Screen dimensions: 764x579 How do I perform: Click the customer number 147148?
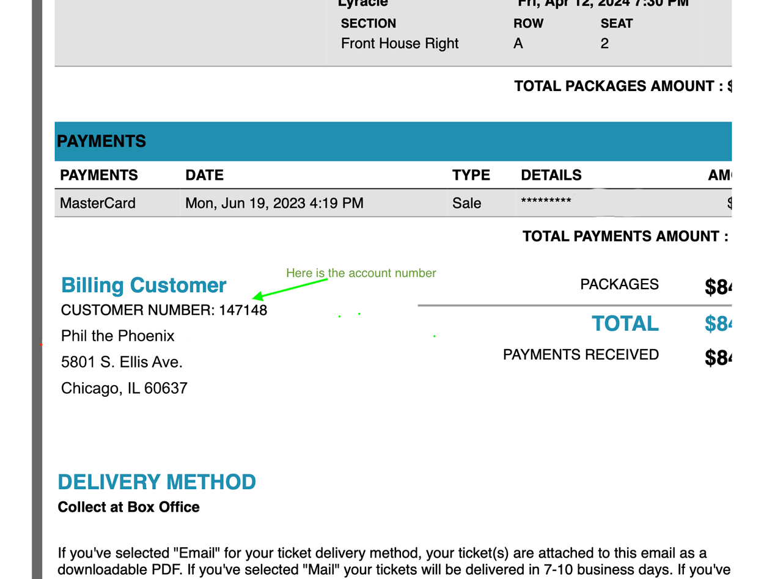(243, 310)
